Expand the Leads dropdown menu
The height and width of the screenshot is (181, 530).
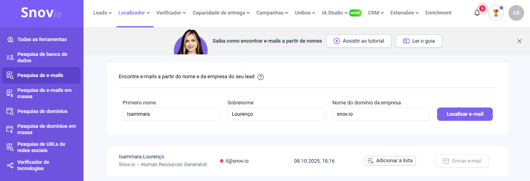102,13
